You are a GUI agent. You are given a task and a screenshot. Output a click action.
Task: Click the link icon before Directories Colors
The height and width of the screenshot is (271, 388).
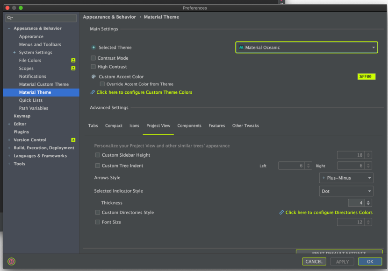pyautogui.click(x=281, y=213)
